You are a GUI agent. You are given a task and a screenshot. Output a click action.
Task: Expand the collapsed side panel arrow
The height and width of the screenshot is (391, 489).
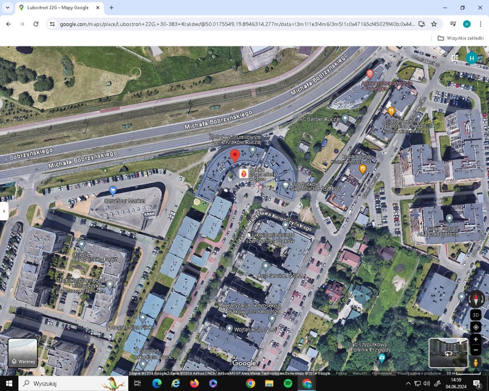pos(4,211)
